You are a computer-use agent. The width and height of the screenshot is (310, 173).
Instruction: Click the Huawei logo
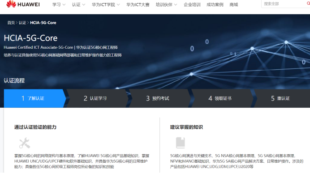(23, 4)
